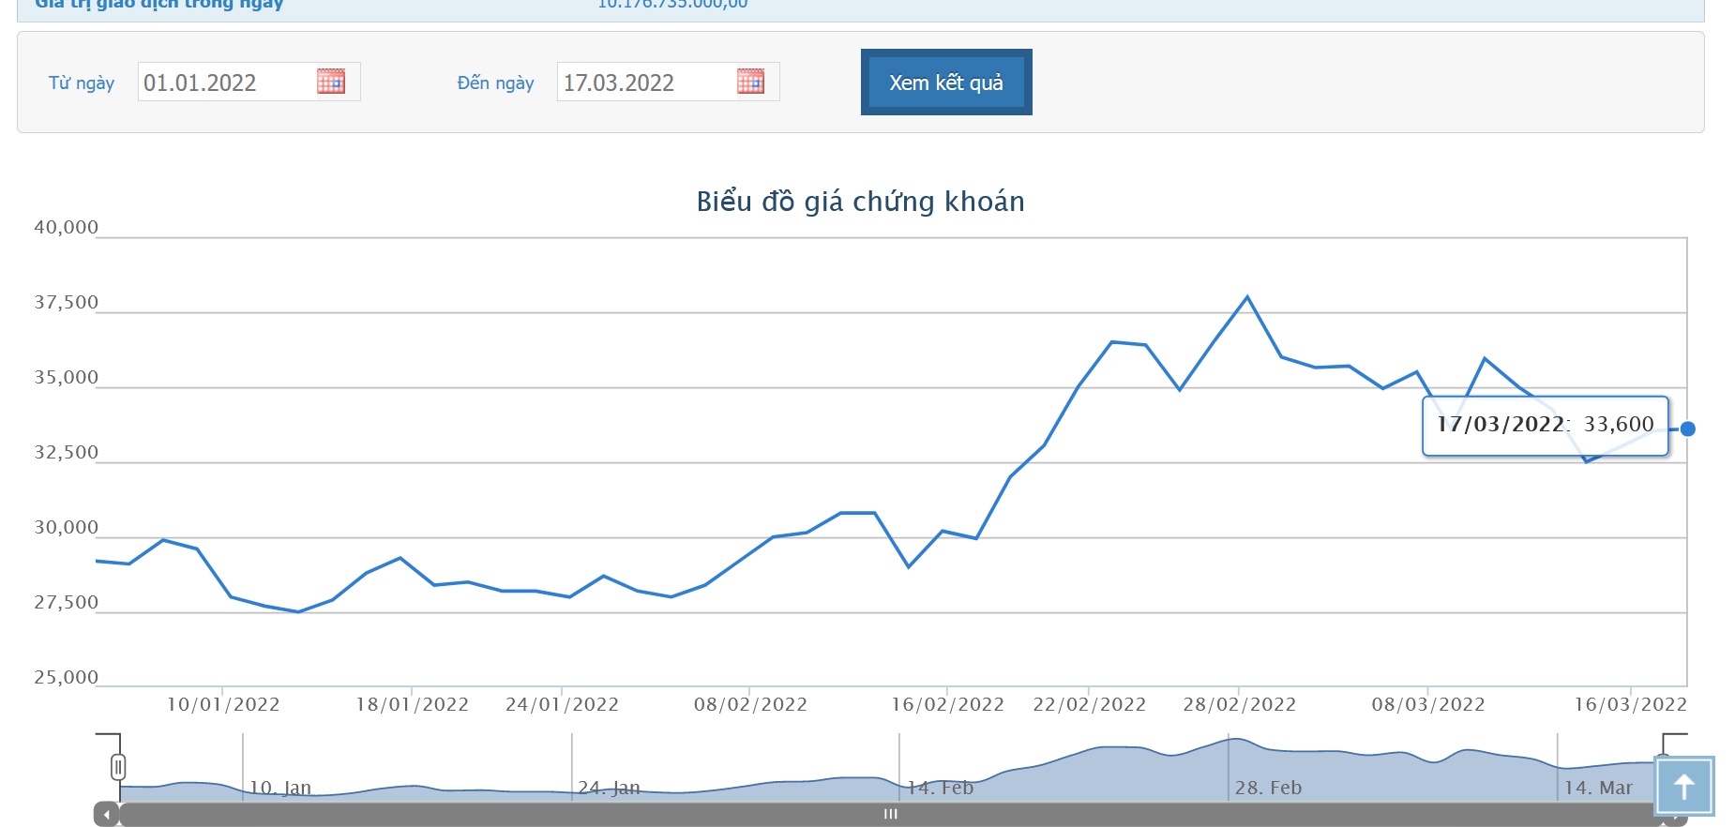Click the '14. Mar' label in navigator
Image resolution: width=1735 pixels, height=827 pixels.
[x=1598, y=788]
